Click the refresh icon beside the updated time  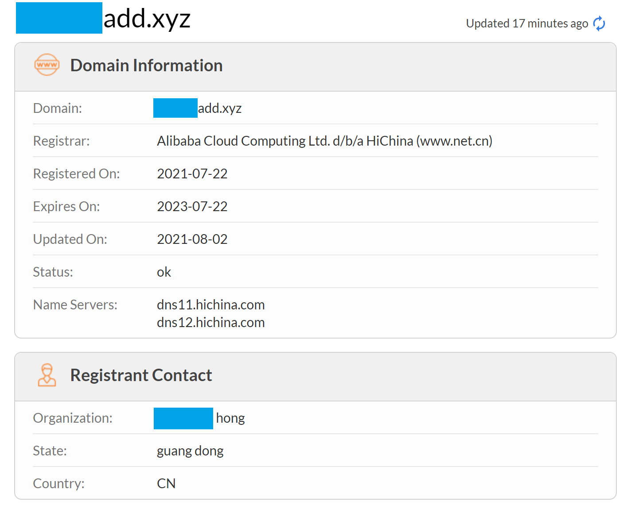point(599,23)
